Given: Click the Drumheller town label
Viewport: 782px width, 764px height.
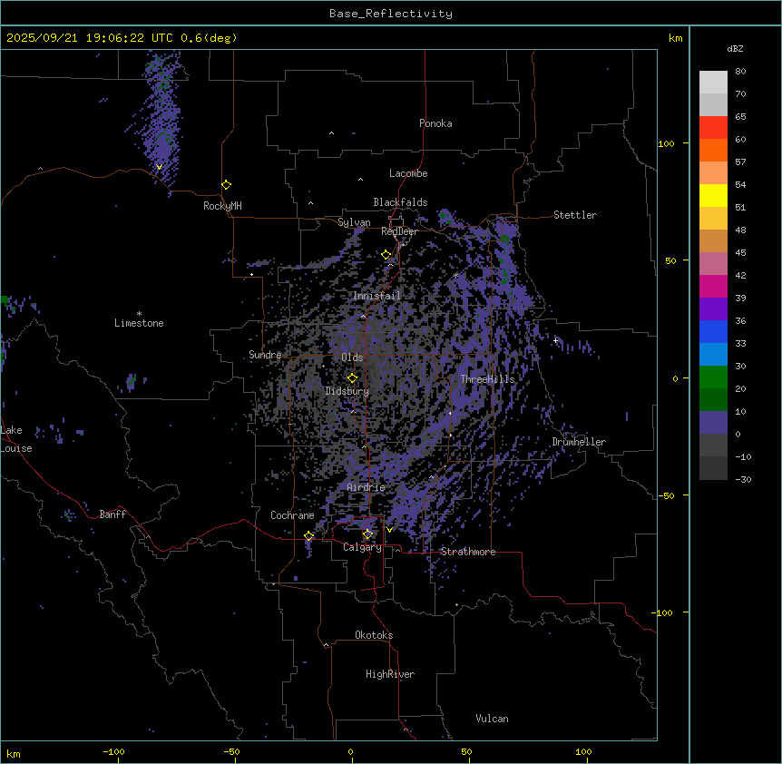Looking at the screenshot, I should coord(579,442).
